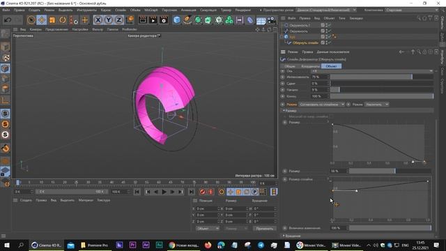
Task: Open the layout dropdown Запуск
Action: point(412,10)
